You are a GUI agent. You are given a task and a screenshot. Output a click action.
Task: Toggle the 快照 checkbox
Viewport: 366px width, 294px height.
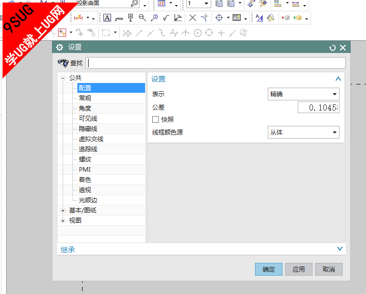tap(155, 119)
